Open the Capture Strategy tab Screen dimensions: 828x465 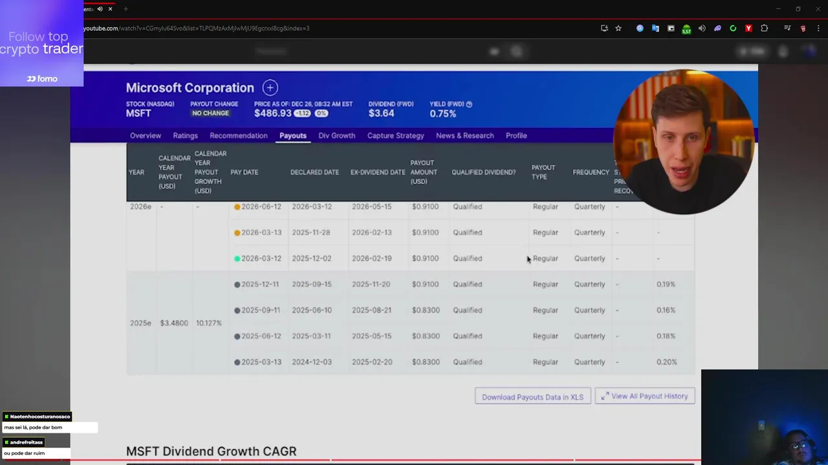click(395, 136)
